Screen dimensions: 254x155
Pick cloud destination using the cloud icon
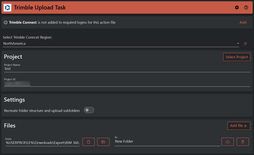[227, 142]
